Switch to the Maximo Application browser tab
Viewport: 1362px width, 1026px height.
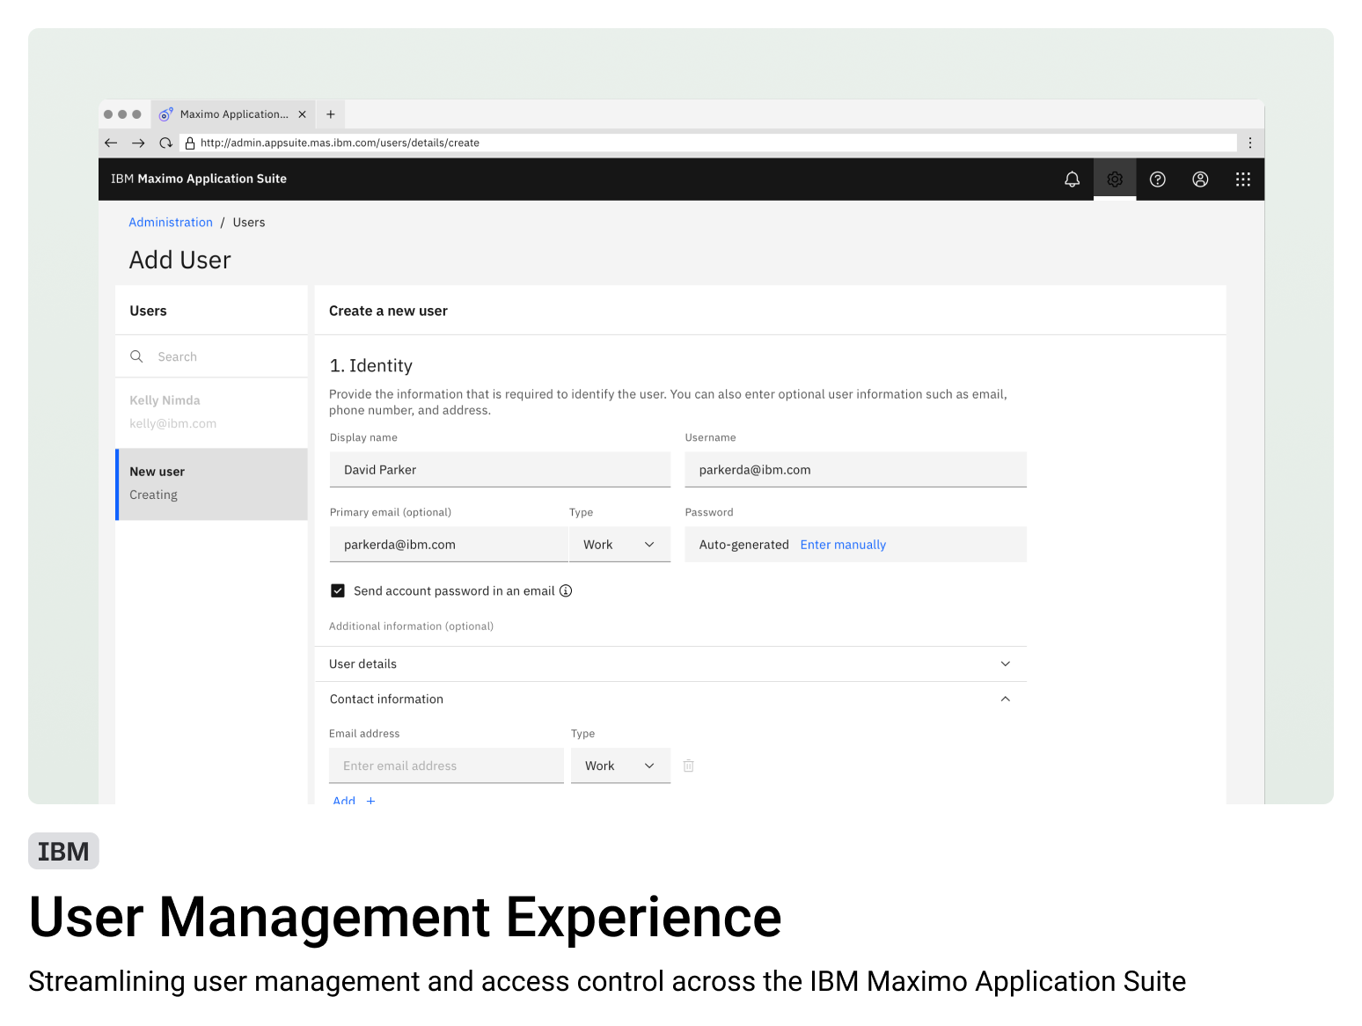pyautogui.click(x=232, y=114)
